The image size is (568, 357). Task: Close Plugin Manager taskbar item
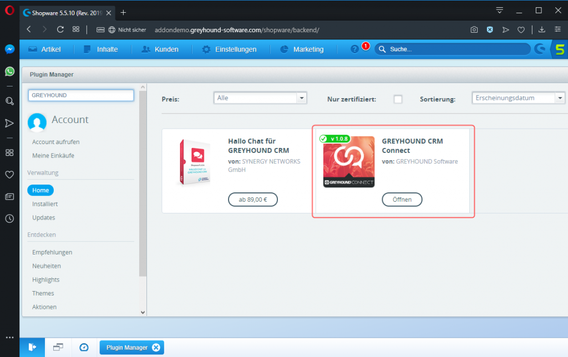[156, 348]
